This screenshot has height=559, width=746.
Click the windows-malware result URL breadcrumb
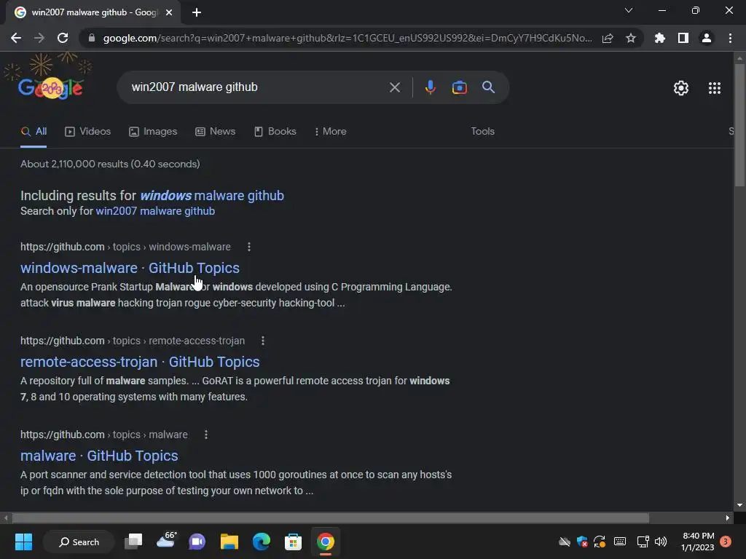point(125,247)
